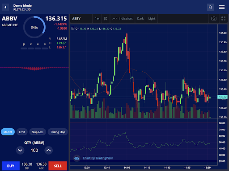The height and width of the screenshot is (171, 229).
Task: Click the BUY button
Action: click(x=11, y=166)
